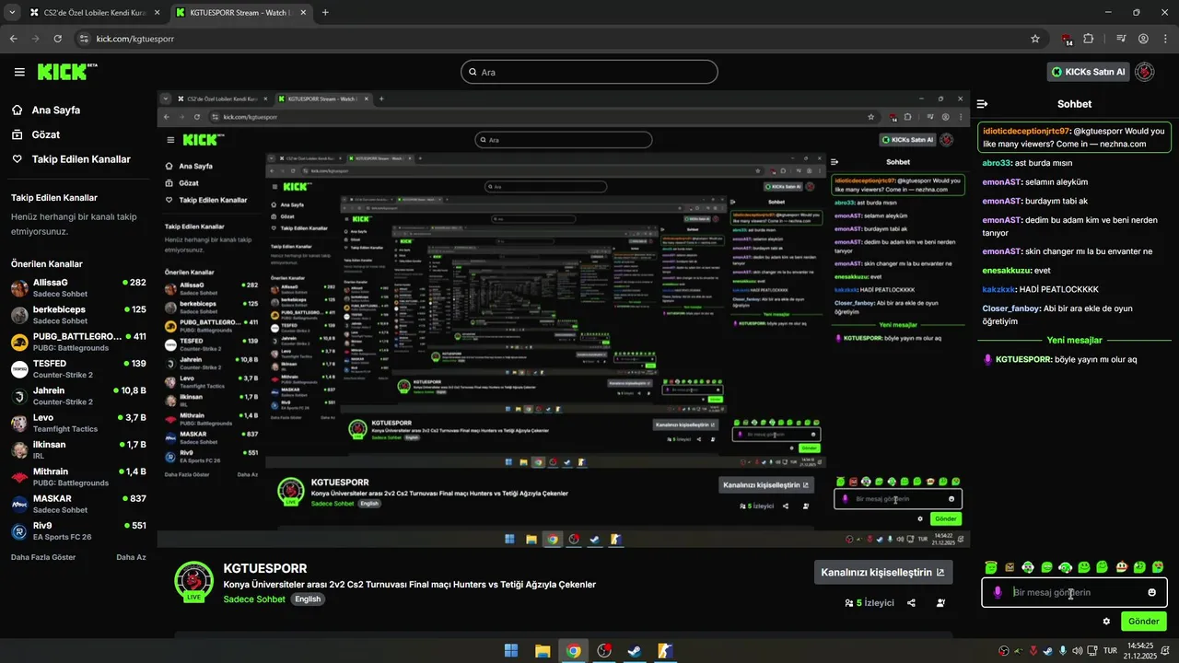1179x663 pixels.
Task: Open Steam from the taskbar
Action: 634,651
